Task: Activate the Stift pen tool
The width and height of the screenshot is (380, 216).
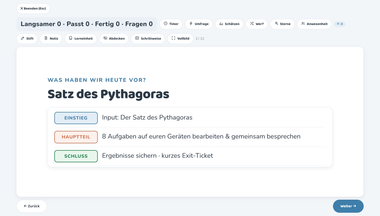Action: click(27, 38)
